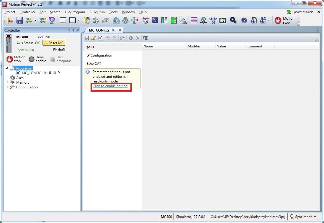Open the VR variables viewer icon
324x223 pixels.
tap(204, 20)
